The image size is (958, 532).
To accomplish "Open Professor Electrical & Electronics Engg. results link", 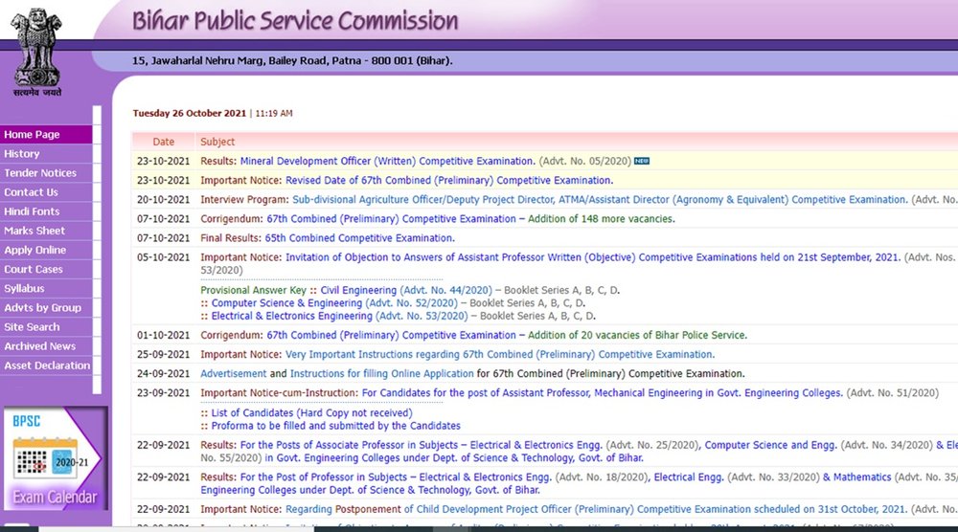I will point(396,477).
